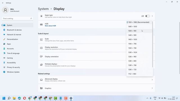The height and width of the screenshot is (101, 180).
Task: Click the Display page vertical scrollbar
Action: coord(179,48)
